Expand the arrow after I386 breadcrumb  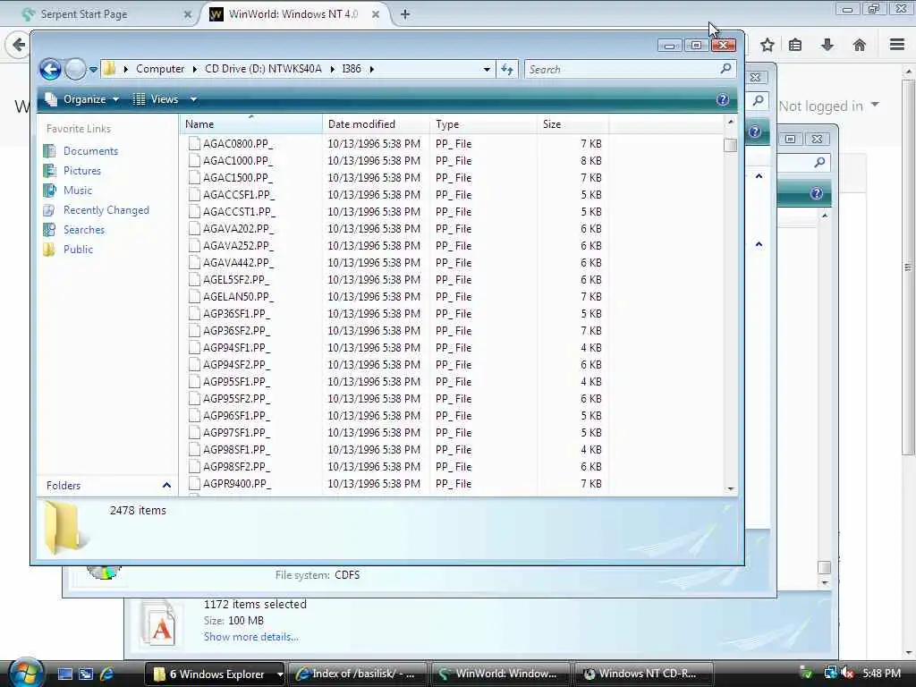tap(371, 69)
